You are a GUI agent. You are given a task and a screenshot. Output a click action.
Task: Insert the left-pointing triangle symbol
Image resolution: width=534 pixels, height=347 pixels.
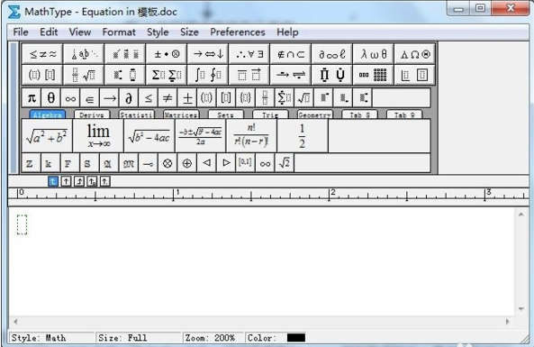click(x=206, y=163)
